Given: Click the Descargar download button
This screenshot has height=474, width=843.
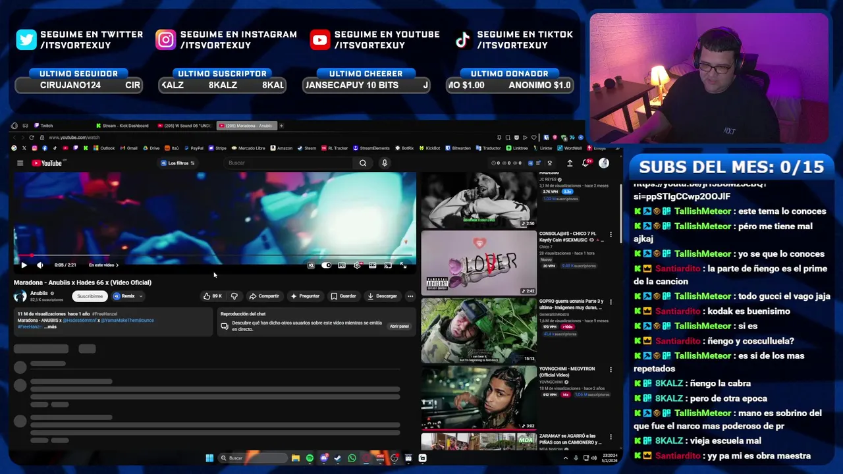Looking at the screenshot, I should [383, 296].
